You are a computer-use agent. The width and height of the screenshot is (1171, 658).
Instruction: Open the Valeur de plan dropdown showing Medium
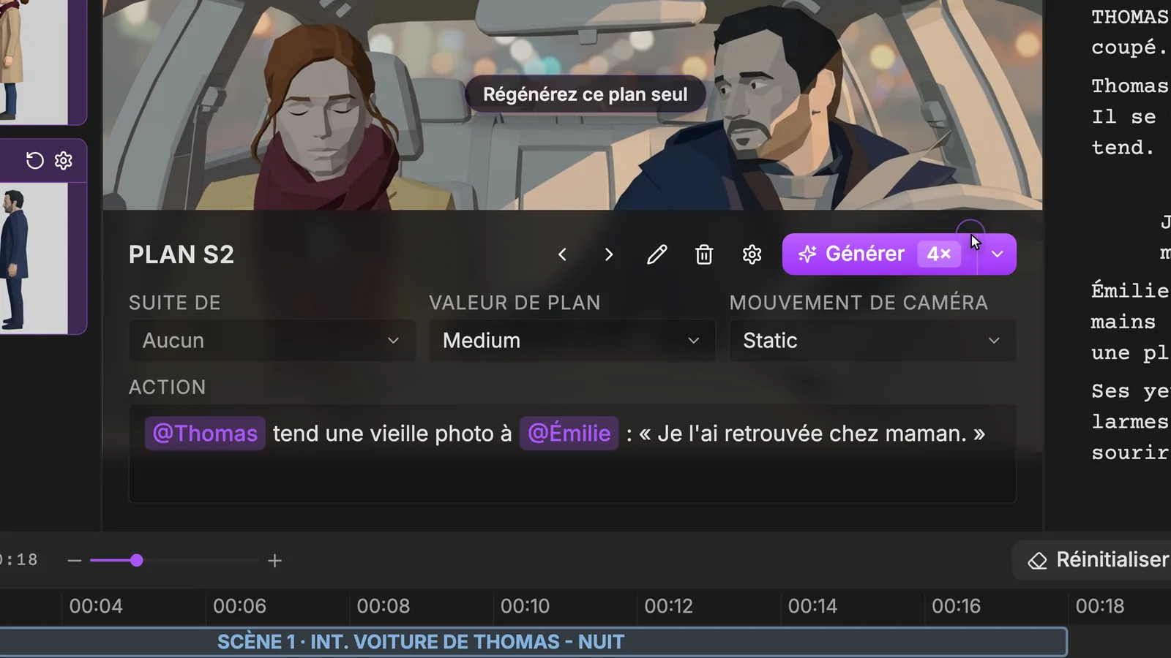(x=572, y=341)
